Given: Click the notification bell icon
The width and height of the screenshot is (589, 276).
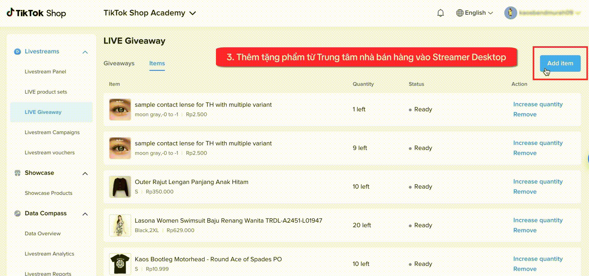Looking at the screenshot, I should coord(440,13).
